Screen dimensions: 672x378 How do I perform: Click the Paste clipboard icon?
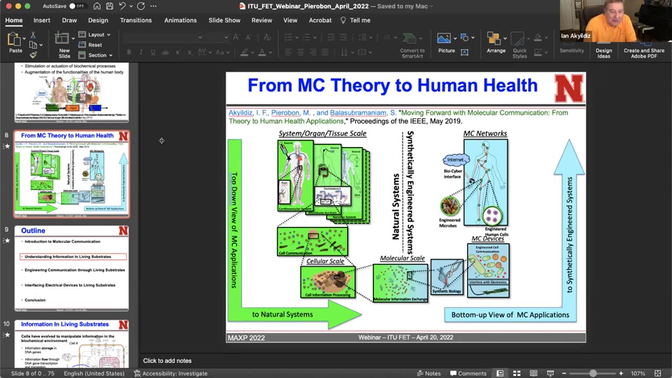(15, 39)
